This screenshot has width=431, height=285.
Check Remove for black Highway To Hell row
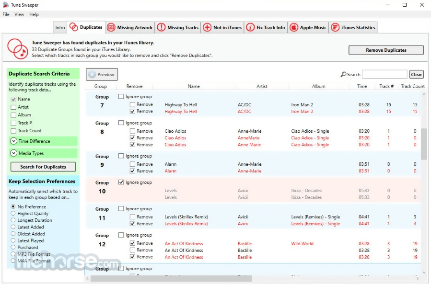click(132, 104)
